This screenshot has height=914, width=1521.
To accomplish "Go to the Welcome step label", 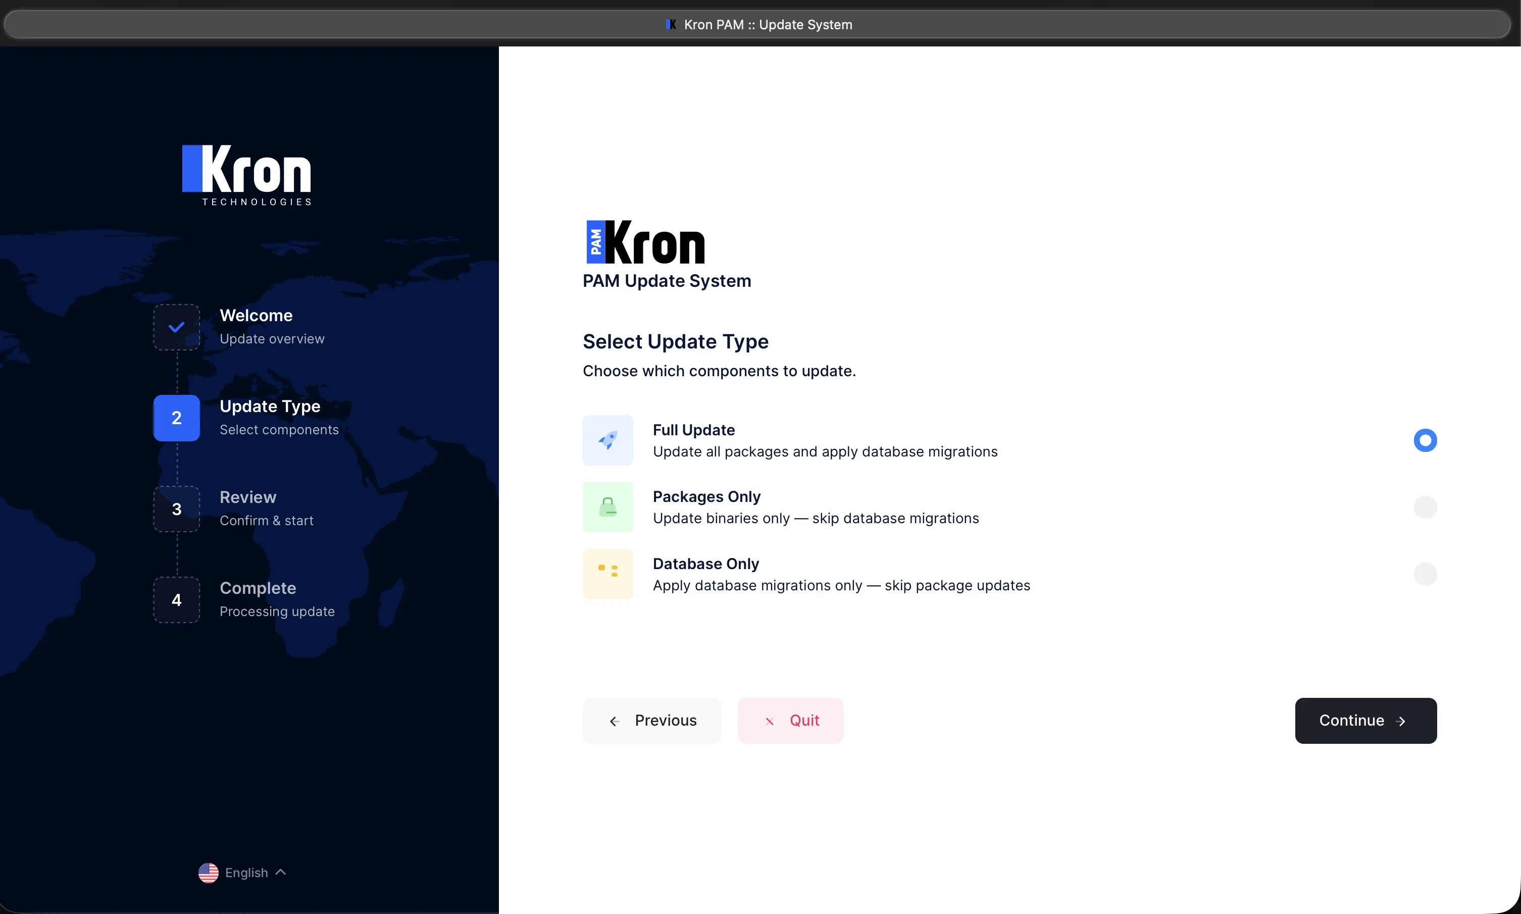I will [x=256, y=315].
